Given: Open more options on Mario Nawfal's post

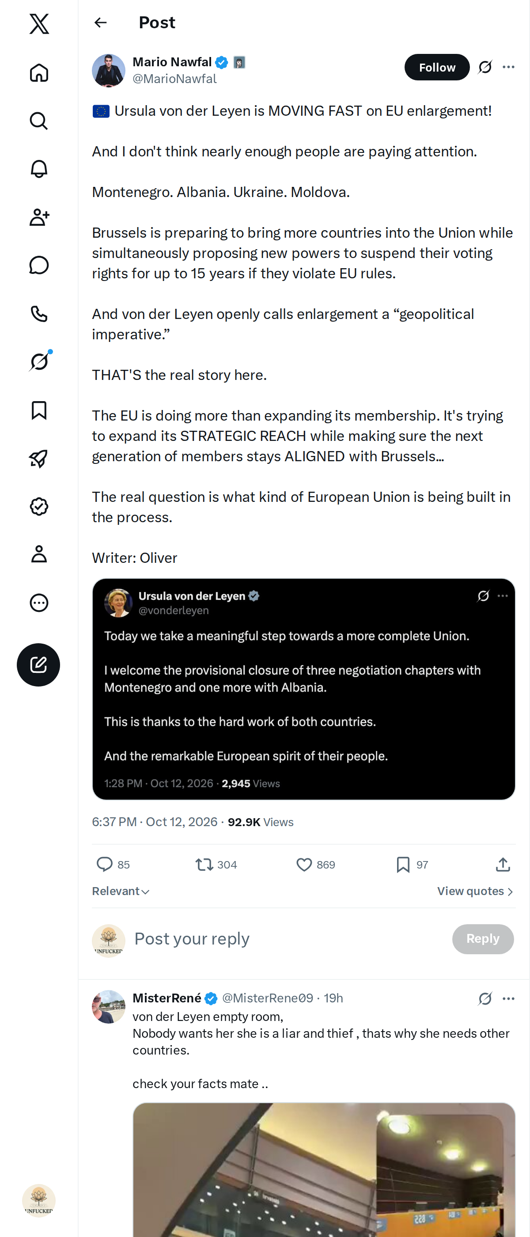Looking at the screenshot, I should point(508,67).
